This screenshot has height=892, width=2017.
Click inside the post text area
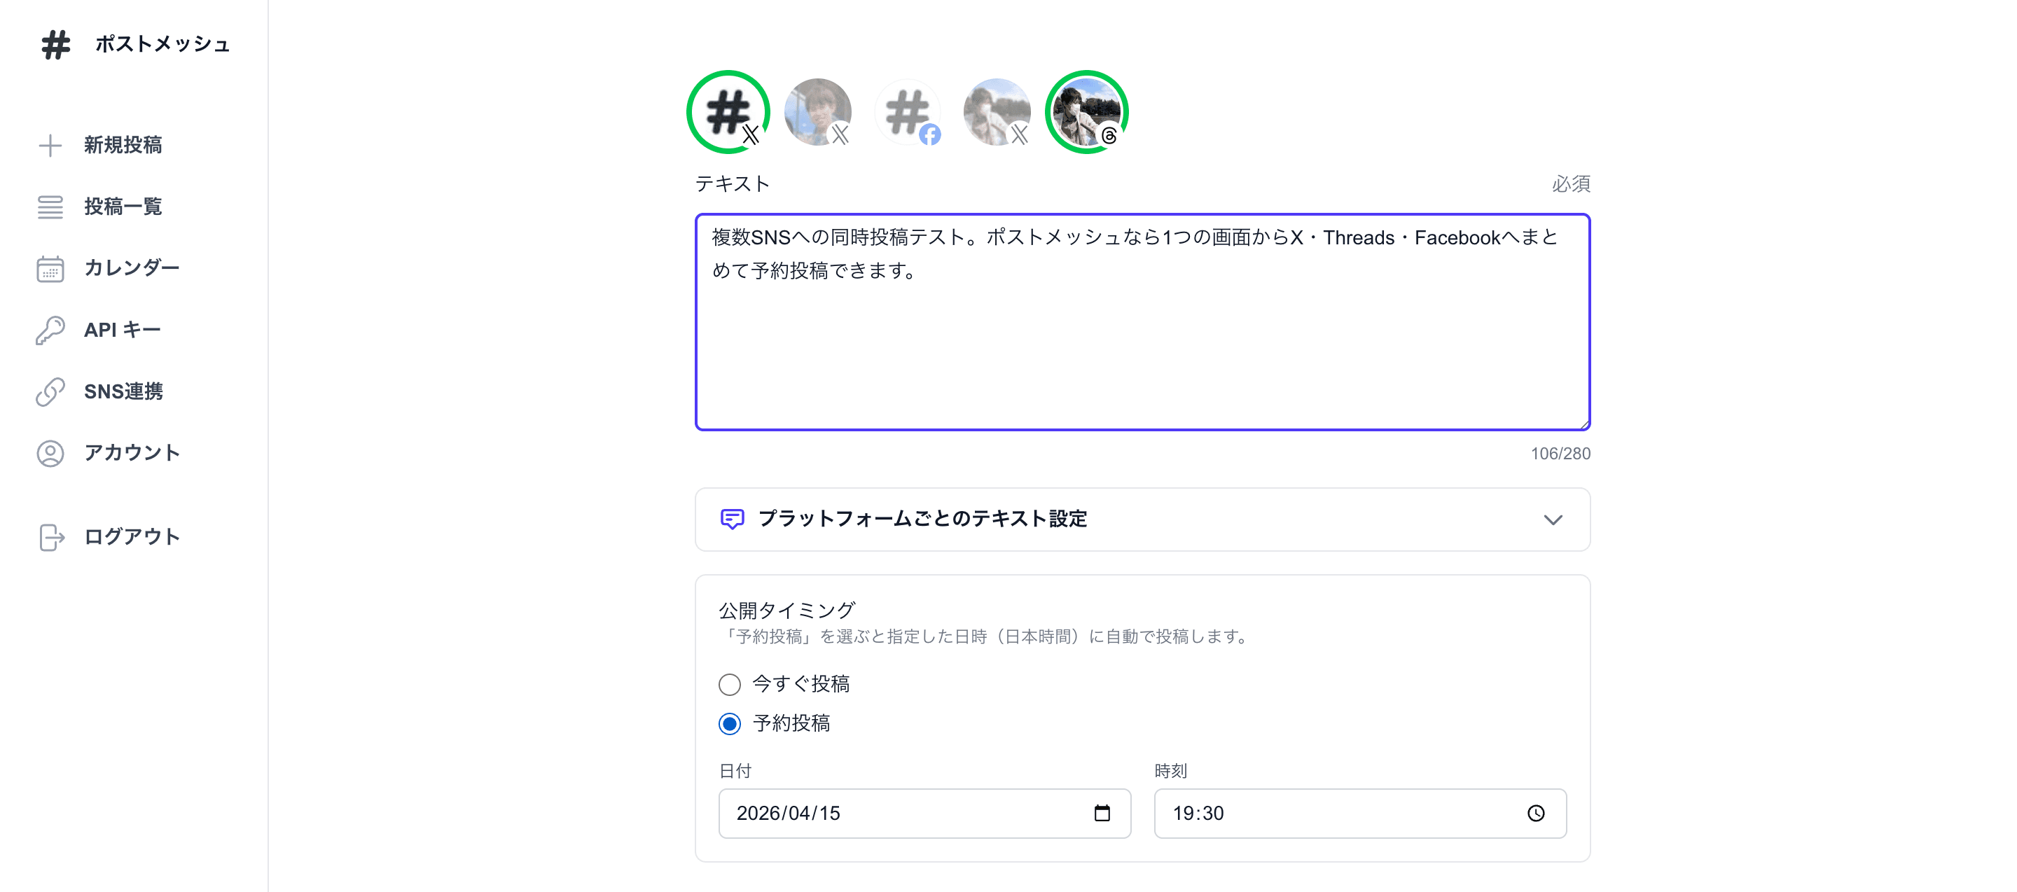tap(1142, 321)
